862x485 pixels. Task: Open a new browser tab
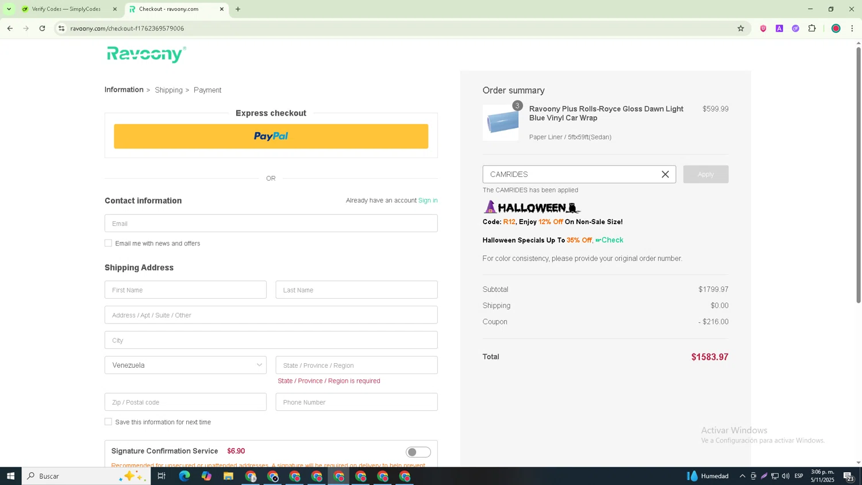click(x=238, y=9)
